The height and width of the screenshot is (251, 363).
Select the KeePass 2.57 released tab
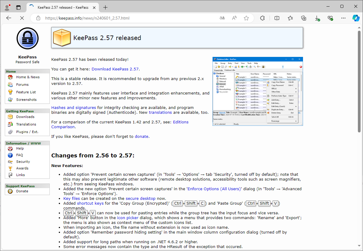click(63, 7)
